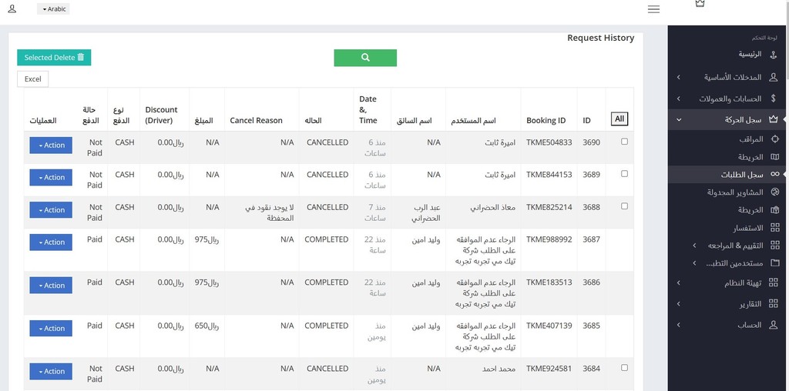Expand الحسابات والعمولات chevron arrow
Screen dimensions: 789x391
point(678,99)
